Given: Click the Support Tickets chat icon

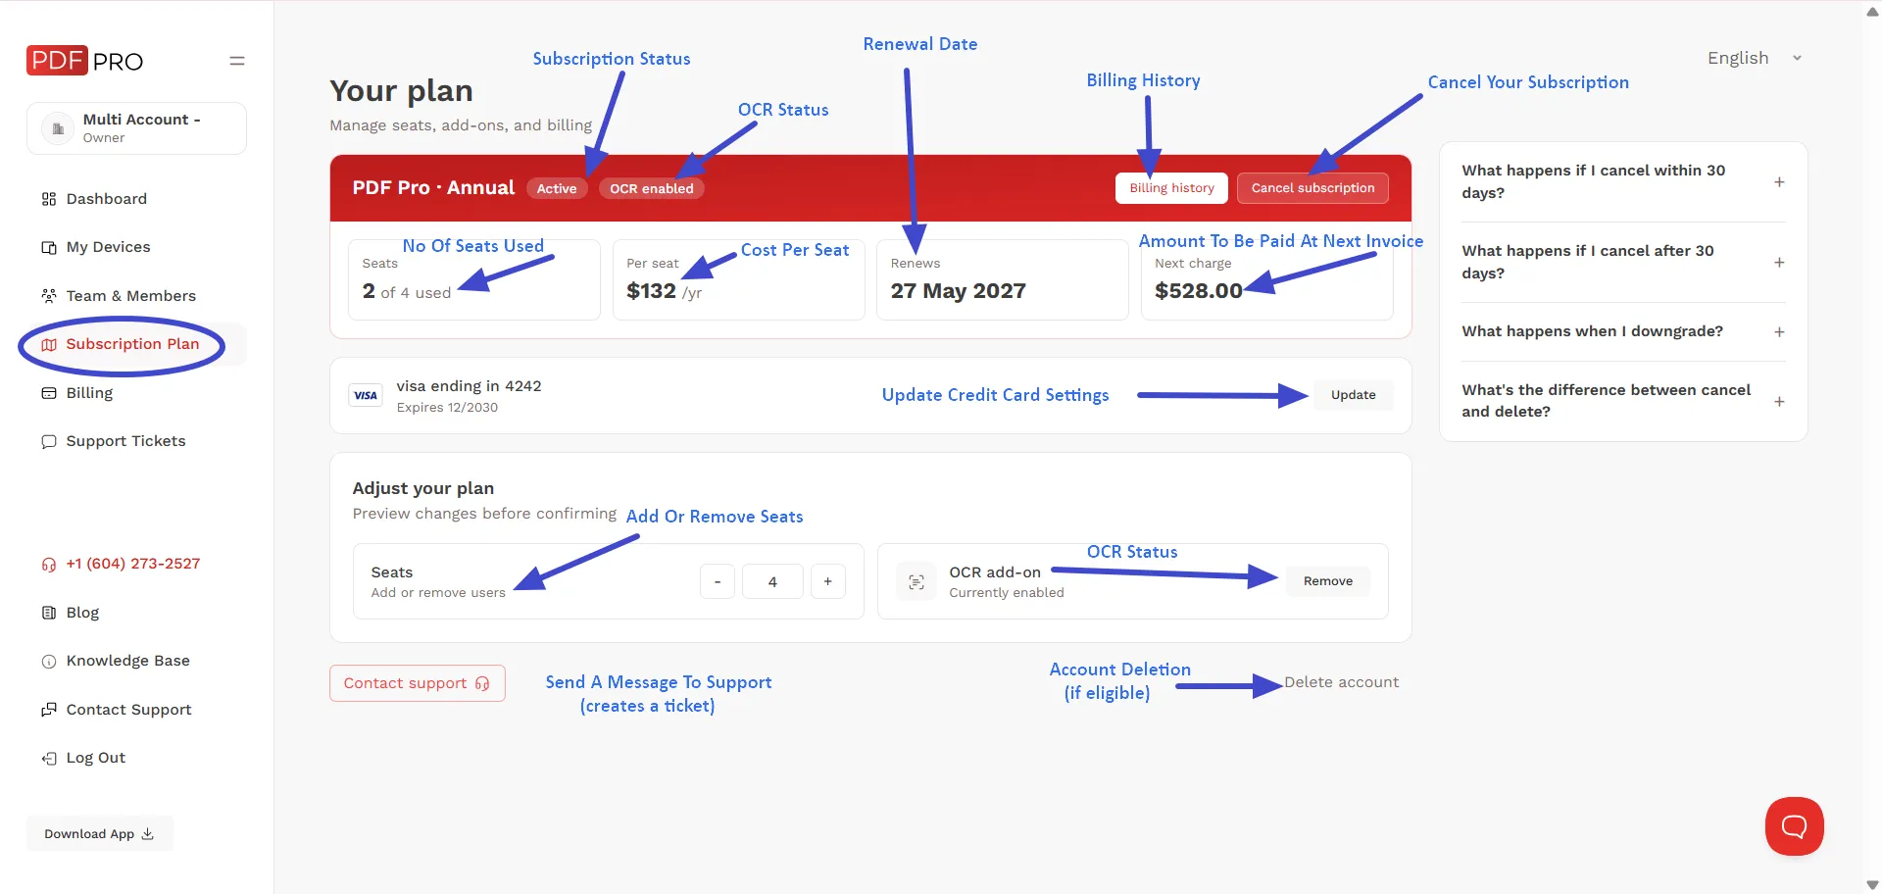Looking at the screenshot, I should [49, 442].
